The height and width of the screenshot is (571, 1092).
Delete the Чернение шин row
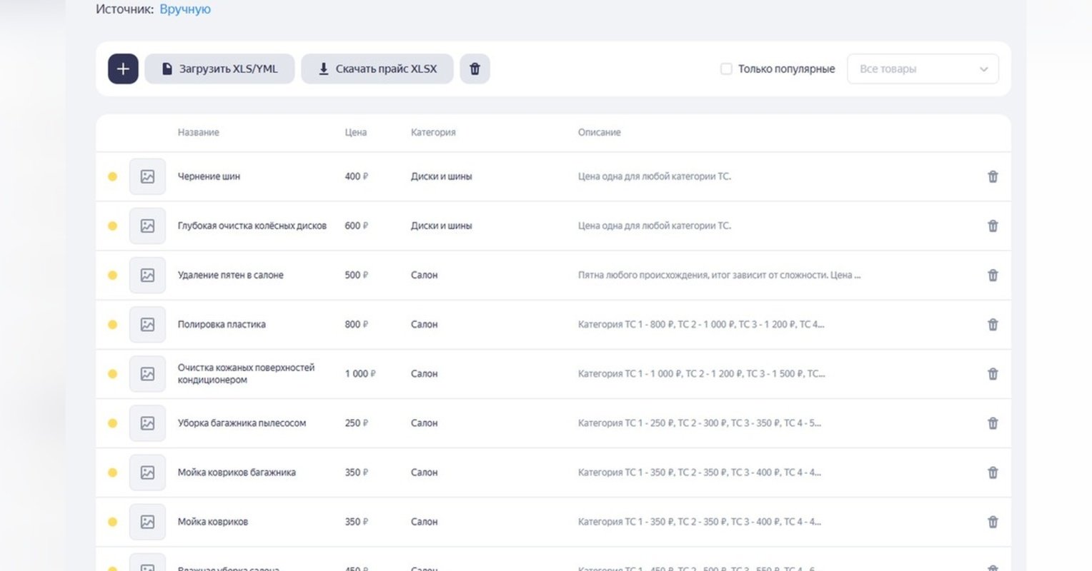[993, 176]
